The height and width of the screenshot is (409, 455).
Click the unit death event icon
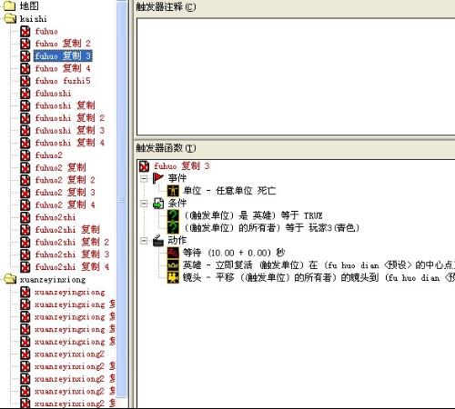pyautogui.click(x=173, y=191)
